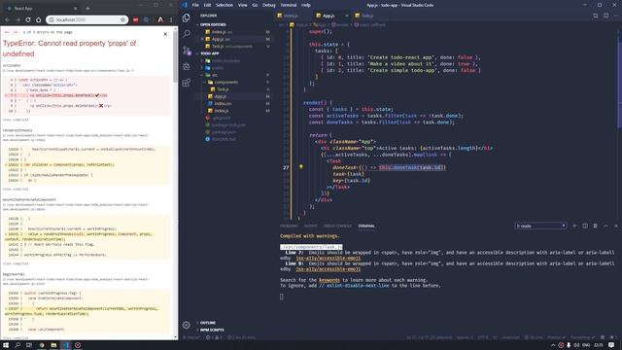The image size is (622, 350).
Task: Kill the terminal with the trash icon
Action: [x=595, y=226]
